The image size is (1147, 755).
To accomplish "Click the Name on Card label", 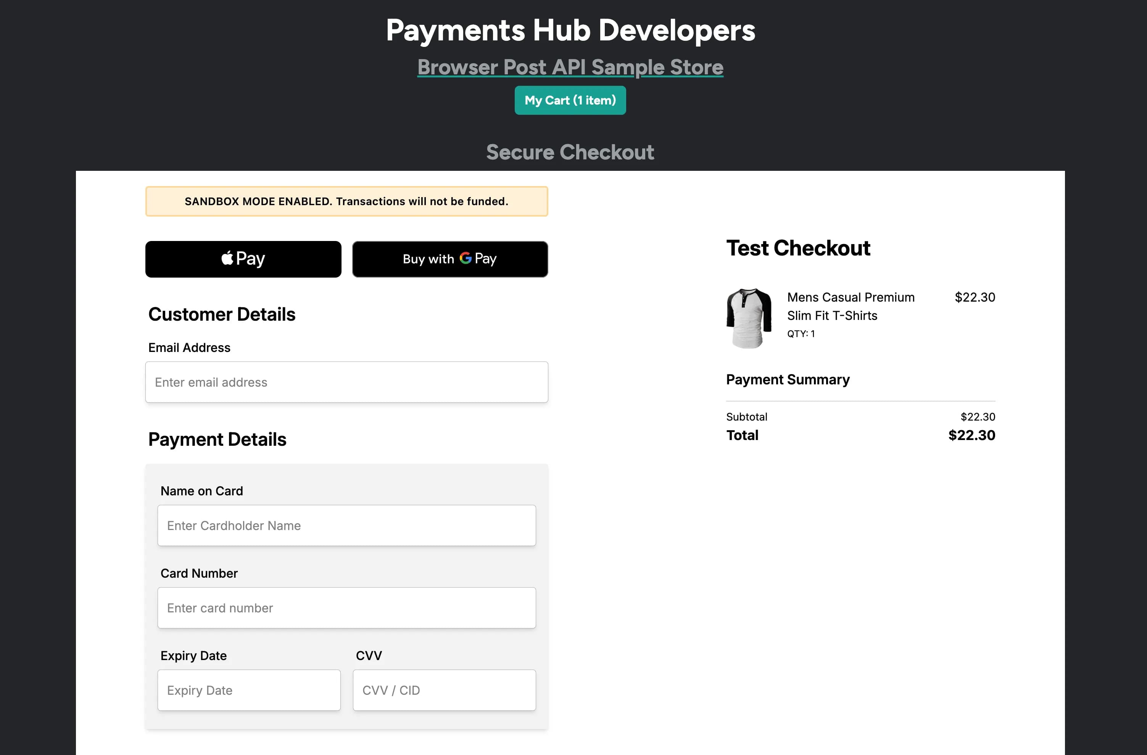I will point(201,491).
